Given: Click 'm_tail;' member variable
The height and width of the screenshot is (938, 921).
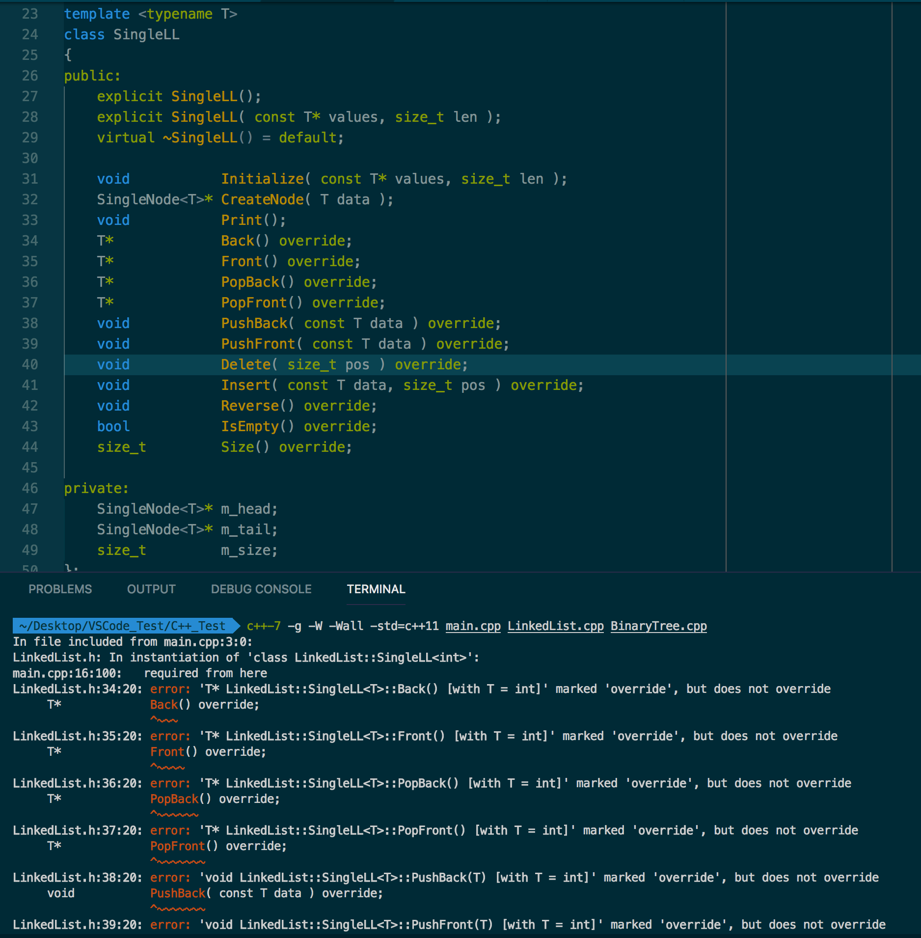Looking at the screenshot, I should 249,529.
